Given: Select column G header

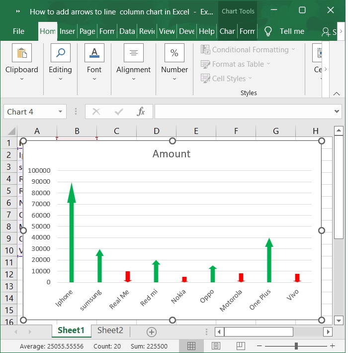Looking at the screenshot, I should click(276, 131).
